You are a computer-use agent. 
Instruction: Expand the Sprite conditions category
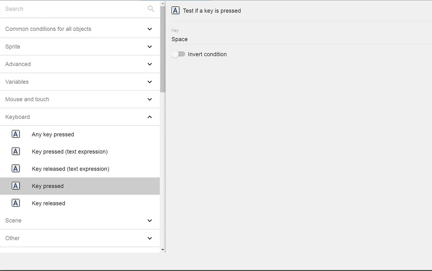coord(149,47)
